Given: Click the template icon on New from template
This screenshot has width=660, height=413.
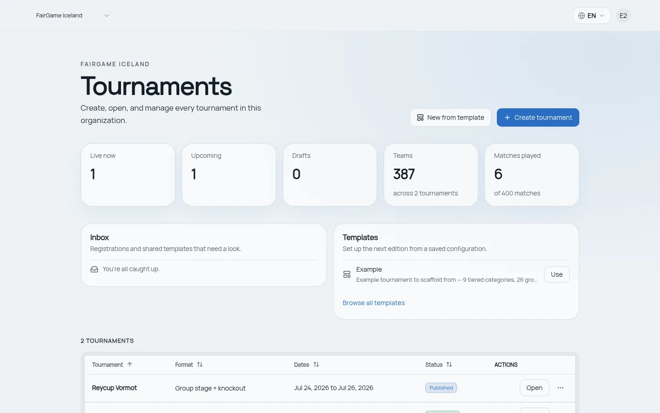Looking at the screenshot, I should [420, 117].
